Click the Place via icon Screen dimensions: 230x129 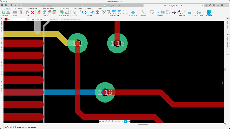coord(75,12)
